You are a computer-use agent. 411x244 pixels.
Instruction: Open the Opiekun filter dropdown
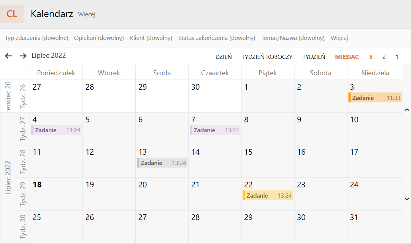[99, 38]
